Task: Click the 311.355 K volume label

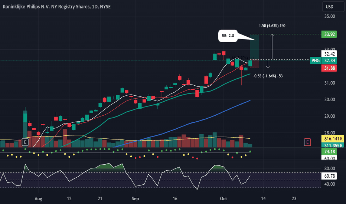Action: 333,145
